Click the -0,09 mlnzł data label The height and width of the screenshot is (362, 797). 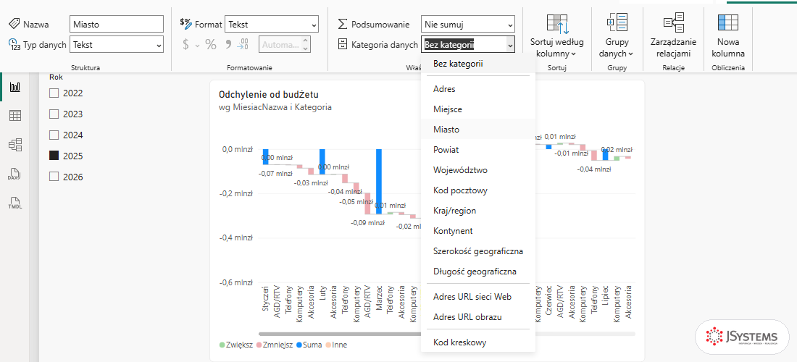pyautogui.click(x=367, y=222)
